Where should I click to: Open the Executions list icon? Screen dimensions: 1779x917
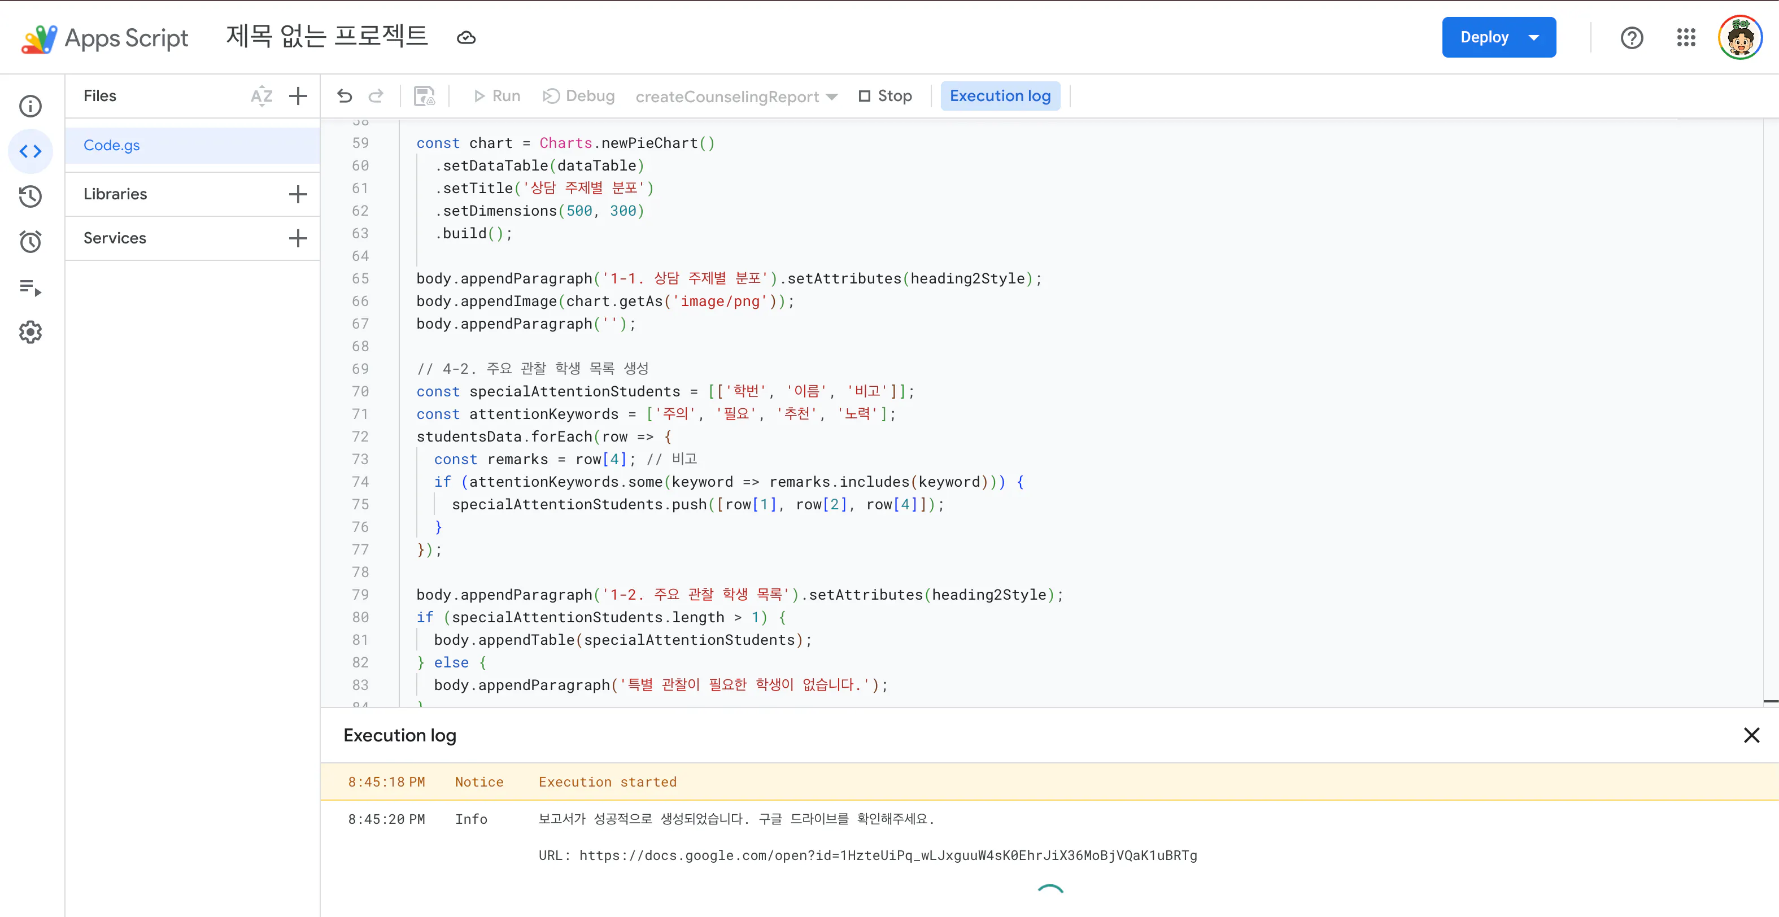click(x=30, y=287)
